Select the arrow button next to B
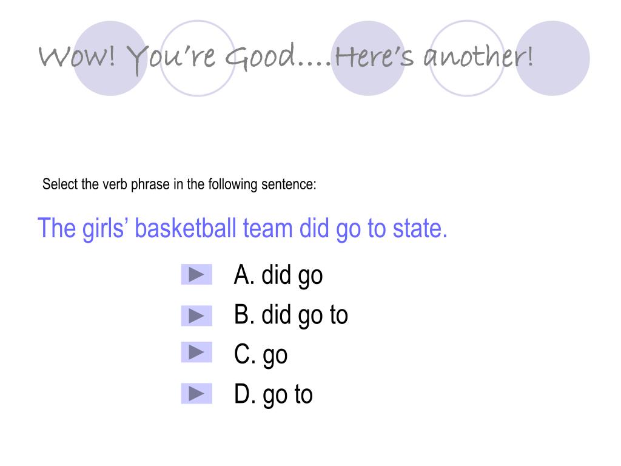Image resolution: width=621 pixels, height=466 pixels. coord(196,316)
